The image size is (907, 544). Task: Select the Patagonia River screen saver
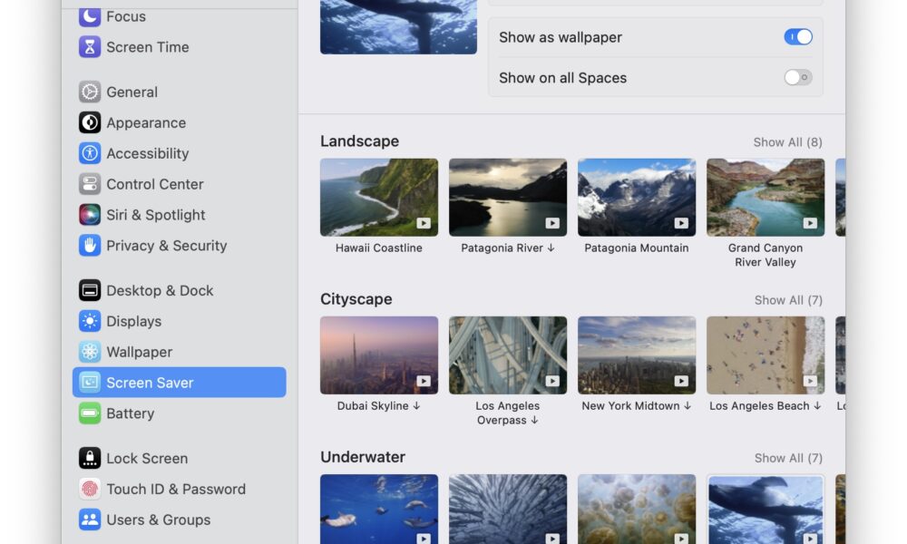(508, 197)
